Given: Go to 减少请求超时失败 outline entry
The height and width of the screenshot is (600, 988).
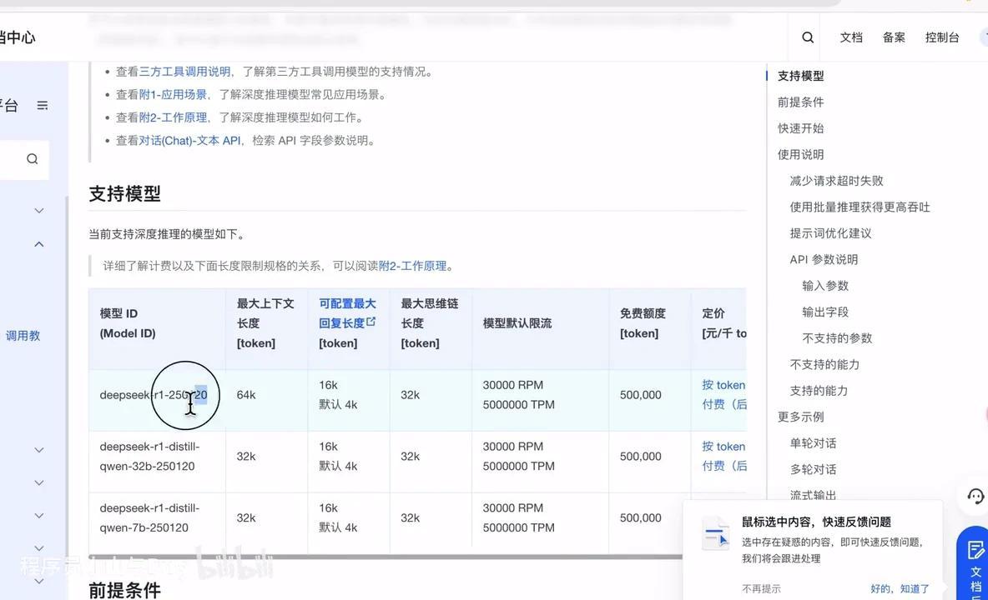Looking at the screenshot, I should click(836, 181).
